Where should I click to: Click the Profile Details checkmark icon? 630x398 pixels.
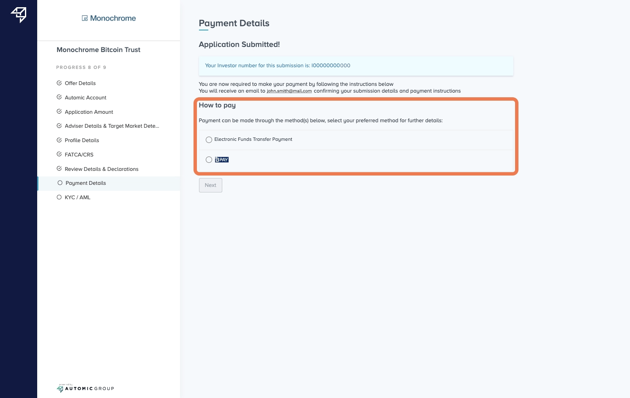[x=59, y=140]
